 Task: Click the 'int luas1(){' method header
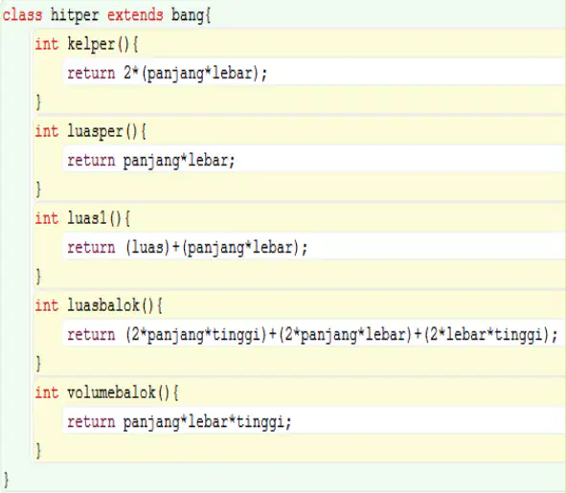82,218
